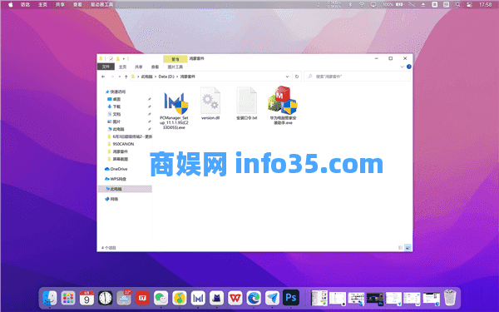This screenshot has width=499, height=312.
Task: Open the 查看 ribbon tab
Action: 155,67
